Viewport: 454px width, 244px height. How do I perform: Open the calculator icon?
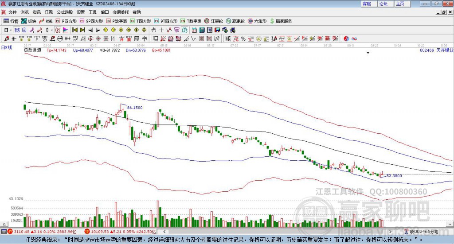[x=202, y=30]
